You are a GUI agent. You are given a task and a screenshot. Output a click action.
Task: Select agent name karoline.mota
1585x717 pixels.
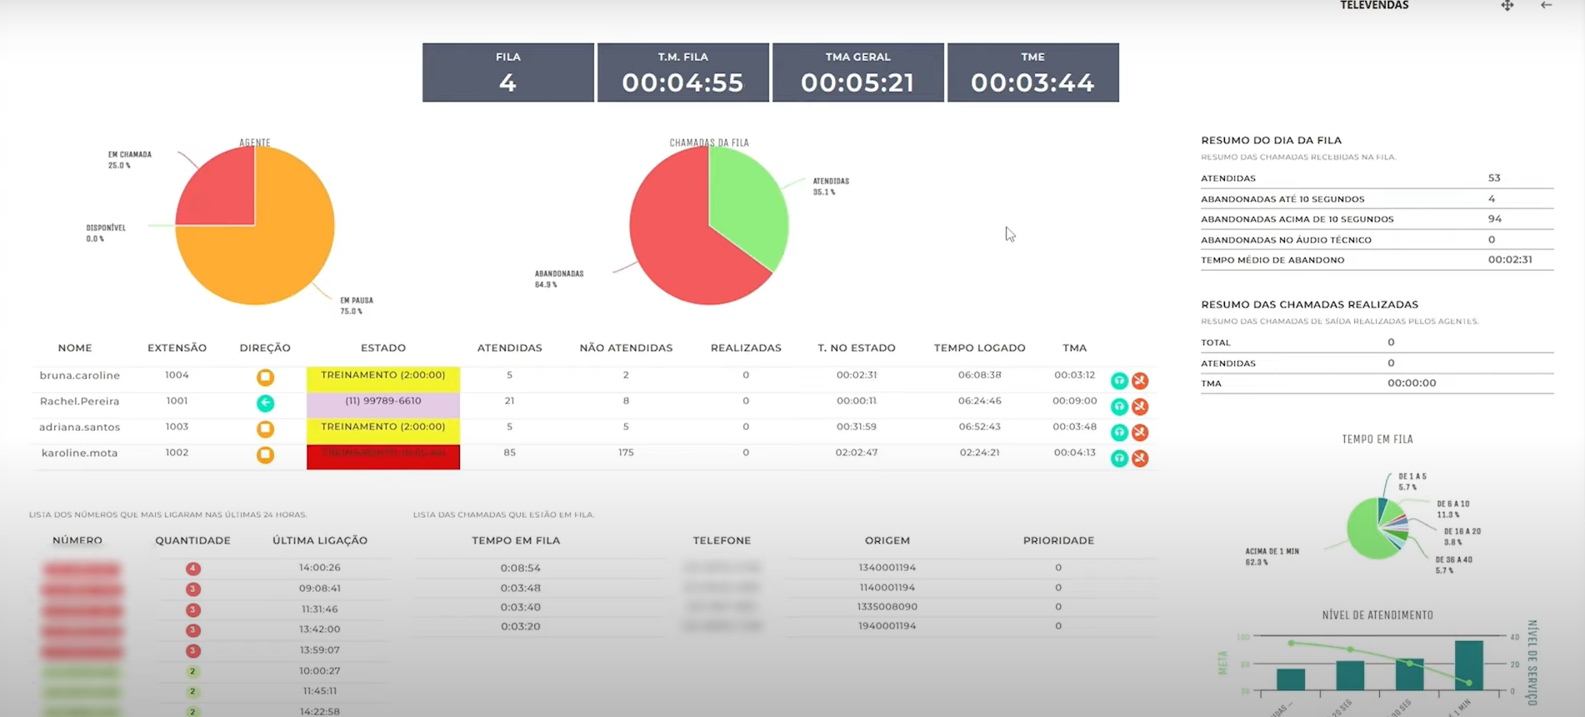coord(80,453)
